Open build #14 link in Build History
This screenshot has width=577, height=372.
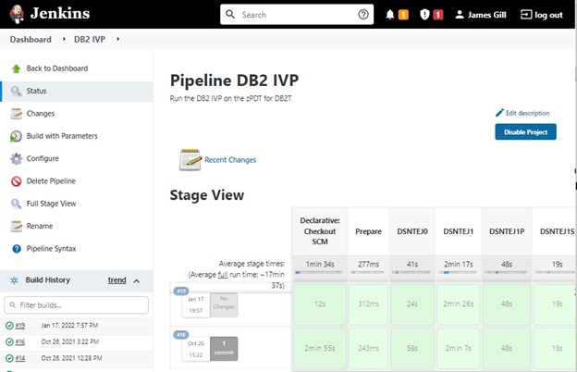click(20, 358)
